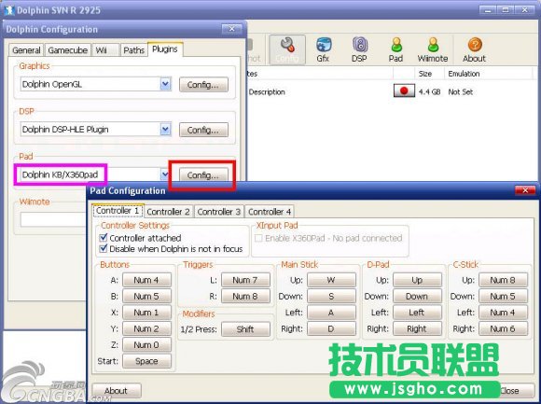Switch to the Gamecube tab
The width and height of the screenshot is (541, 404).
[x=67, y=50]
